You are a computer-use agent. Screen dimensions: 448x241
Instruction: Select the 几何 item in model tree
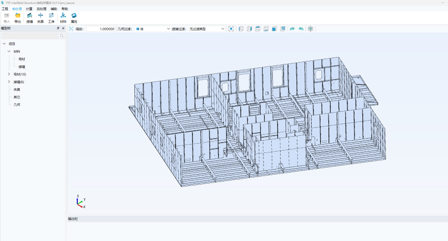coord(17,105)
